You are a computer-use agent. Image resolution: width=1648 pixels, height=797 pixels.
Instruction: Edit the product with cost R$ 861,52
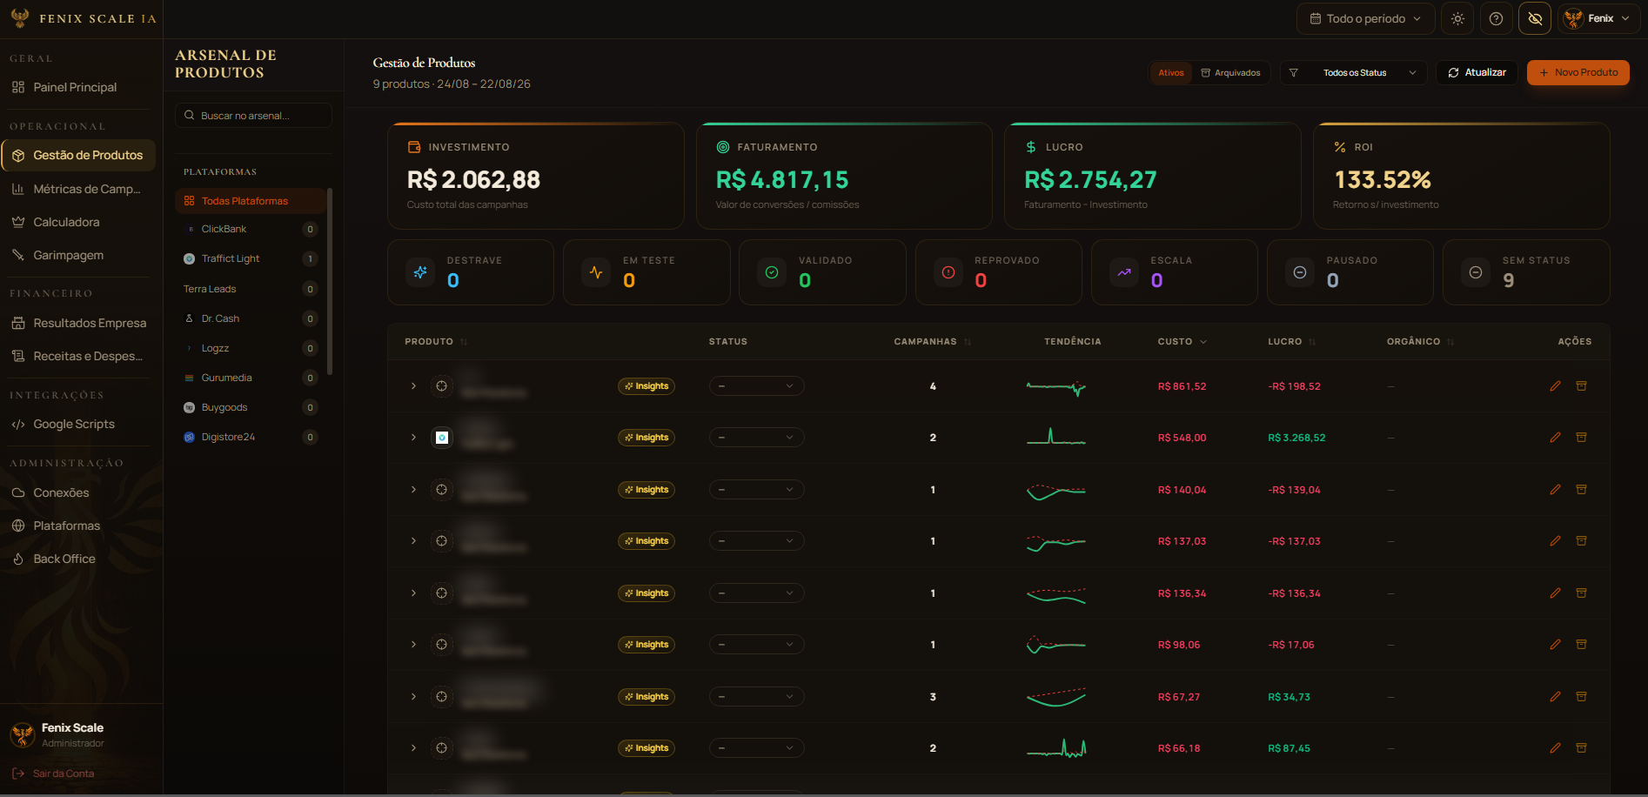1555,386
